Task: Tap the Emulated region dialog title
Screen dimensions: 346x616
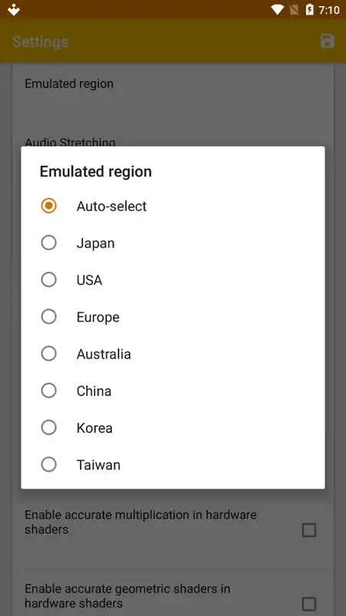Action: tap(95, 172)
